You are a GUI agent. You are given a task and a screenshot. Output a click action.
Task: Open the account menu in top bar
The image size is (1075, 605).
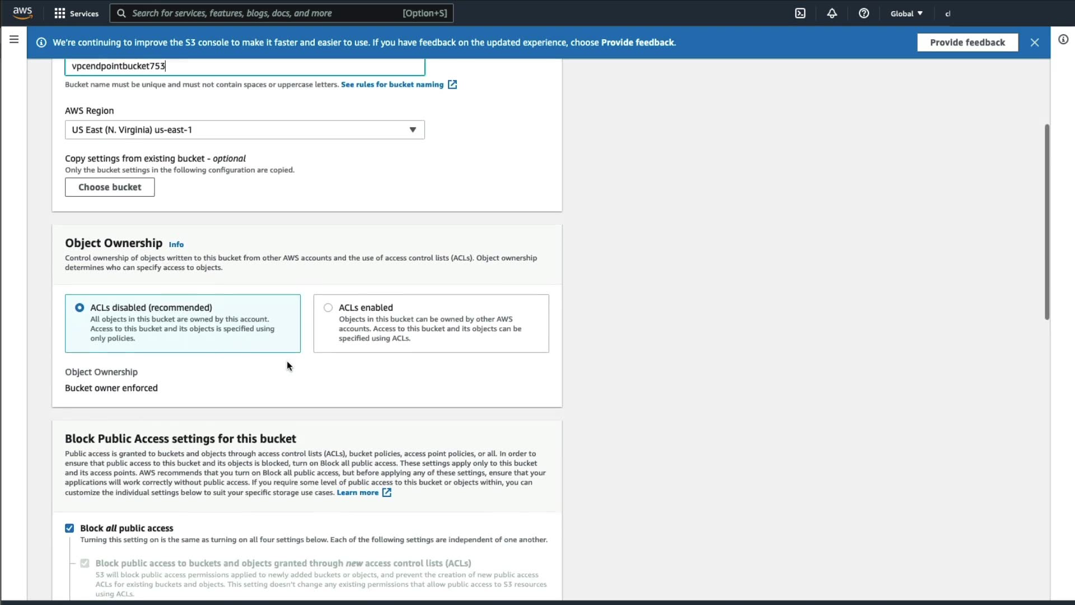pos(948,13)
